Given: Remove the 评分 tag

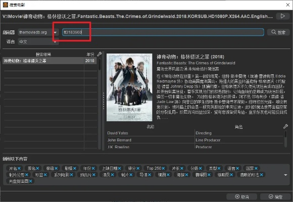Looking at the screenshot, I should 138,168.
